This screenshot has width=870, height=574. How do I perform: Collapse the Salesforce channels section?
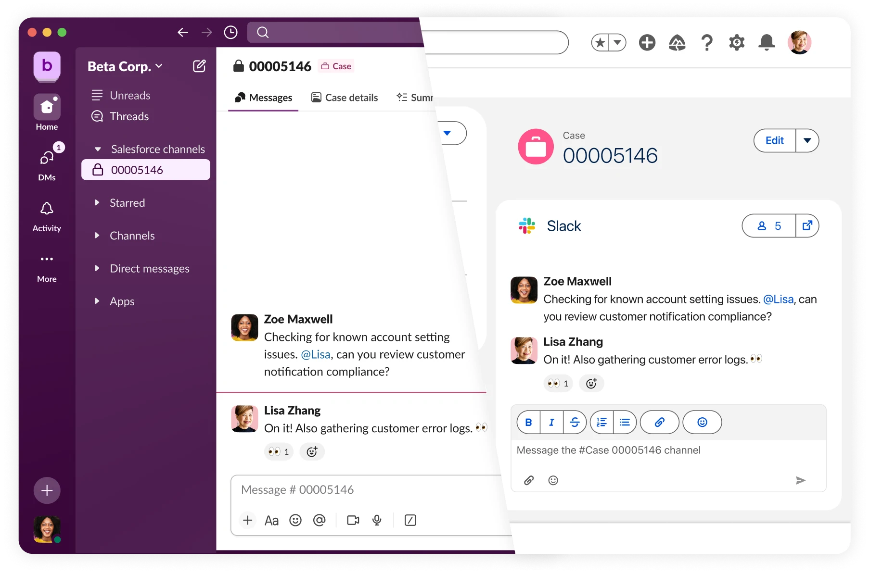[98, 149]
